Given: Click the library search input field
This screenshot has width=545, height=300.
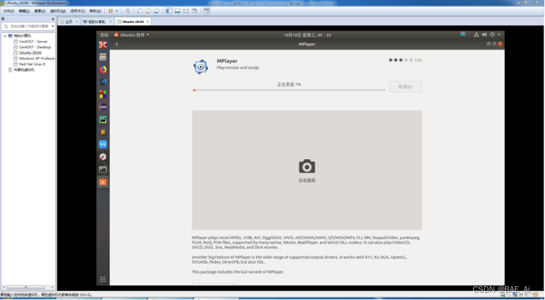Looking at the screenshot, I should tap(27, 26).
